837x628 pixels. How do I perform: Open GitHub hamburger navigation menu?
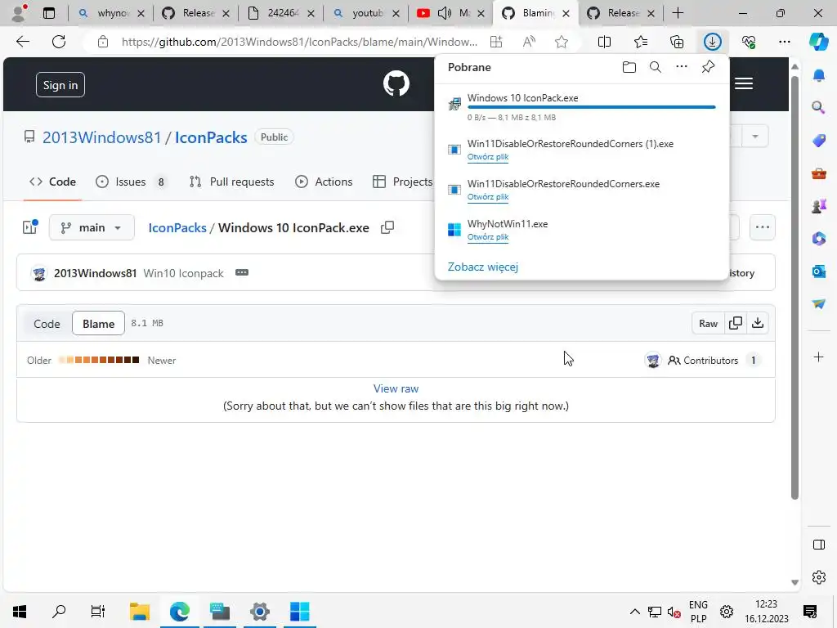pyautogui.click(x=744, y=84)
